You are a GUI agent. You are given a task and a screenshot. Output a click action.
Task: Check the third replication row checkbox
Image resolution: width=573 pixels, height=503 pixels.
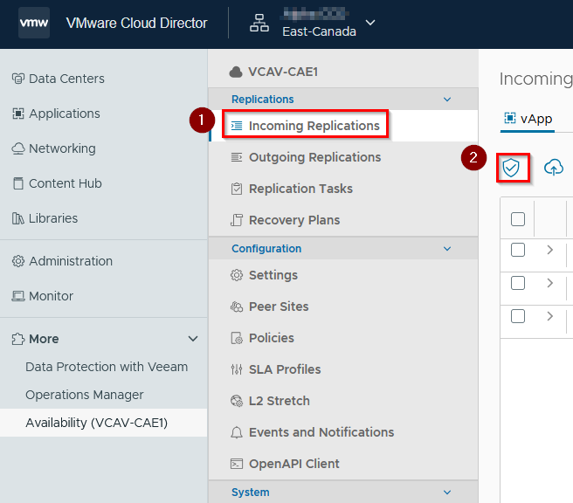tap(518, 316)
